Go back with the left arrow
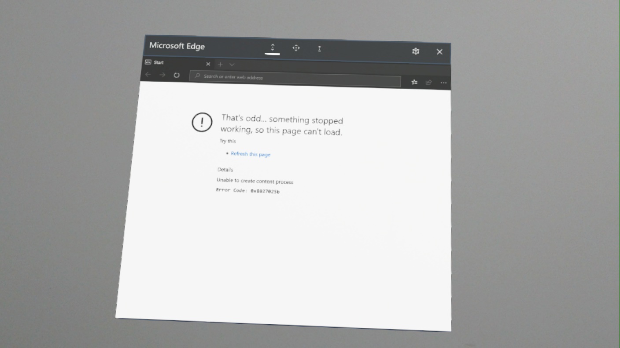This screenshot has width=620, height=348. (x=148, y=75)
